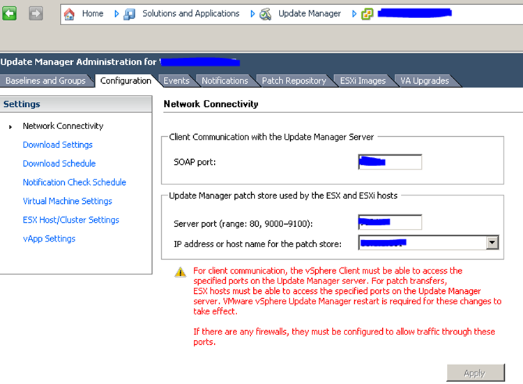
Task: Click the SOAP port input field
Action: pos(390,162)
